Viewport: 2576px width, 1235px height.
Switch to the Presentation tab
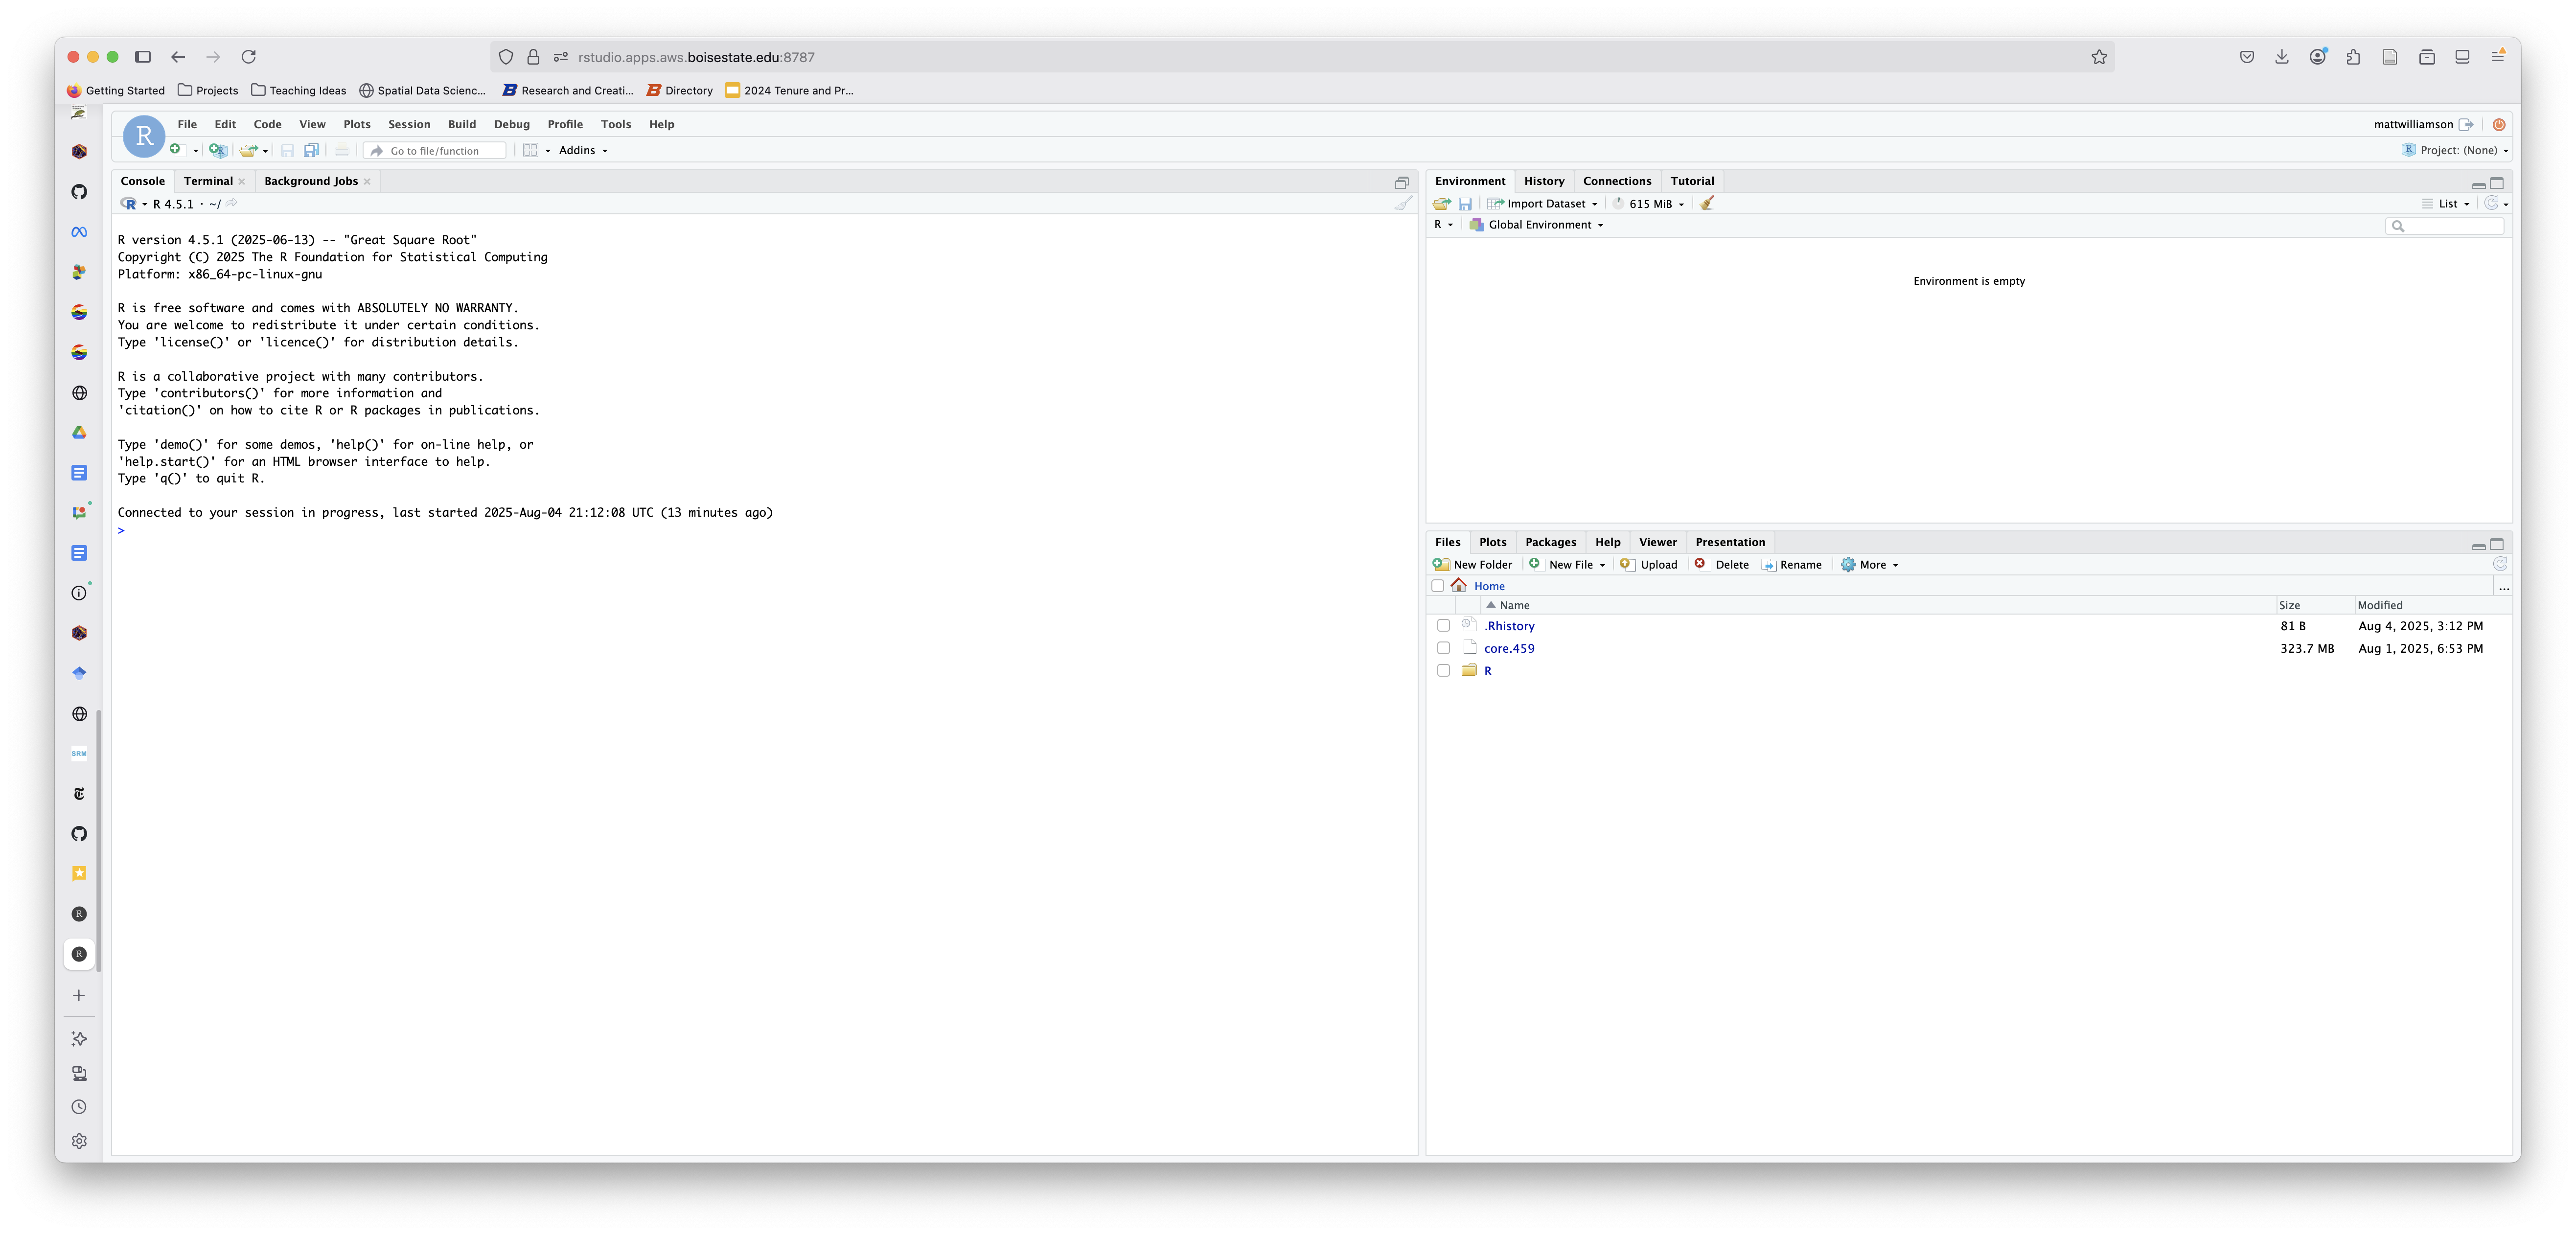1730,542
